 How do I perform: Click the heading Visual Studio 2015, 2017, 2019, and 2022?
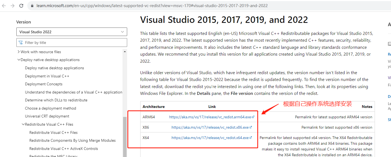[x=224, y=20]
